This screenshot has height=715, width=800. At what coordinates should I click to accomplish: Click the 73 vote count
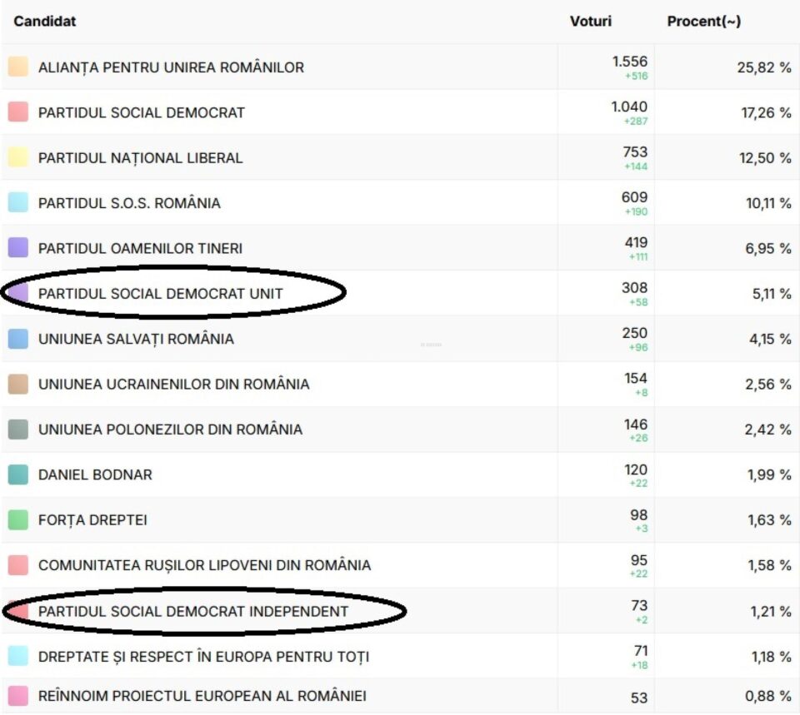(x=639, y=607)
